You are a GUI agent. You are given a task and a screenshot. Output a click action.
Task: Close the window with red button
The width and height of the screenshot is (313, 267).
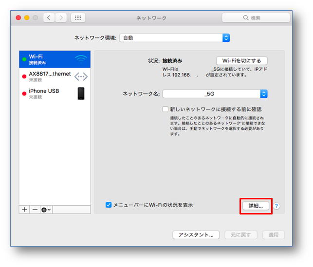[x=18, y=18]
